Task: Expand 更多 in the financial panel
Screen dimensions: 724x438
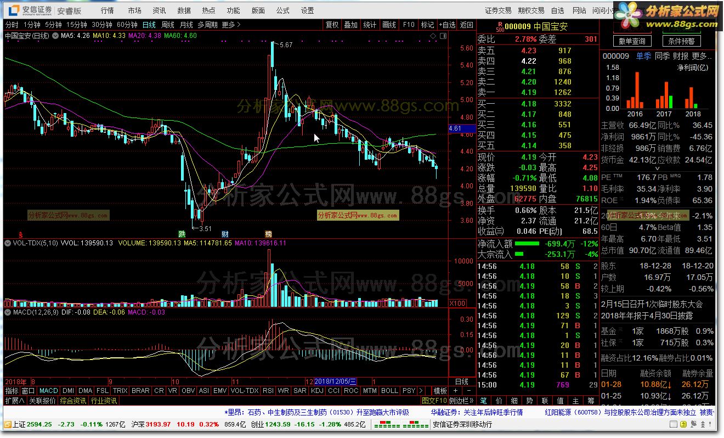Action: [x=702, y=56]
